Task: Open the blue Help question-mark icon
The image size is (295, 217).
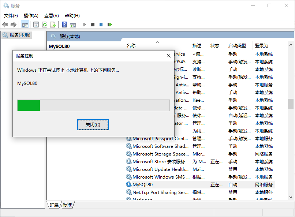Action: click(x=64, y=25)
